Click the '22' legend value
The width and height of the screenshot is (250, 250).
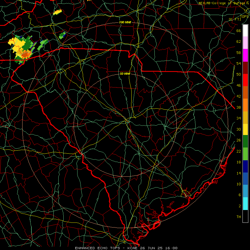pos(239,151)
